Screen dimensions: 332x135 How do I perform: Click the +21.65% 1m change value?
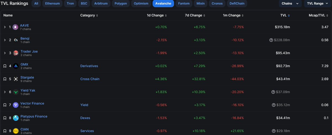coord(237,131)
